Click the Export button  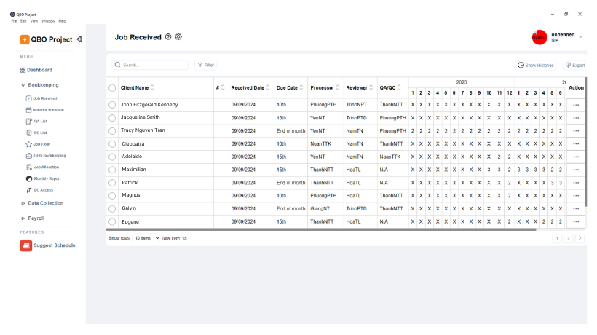click(574, 65)
